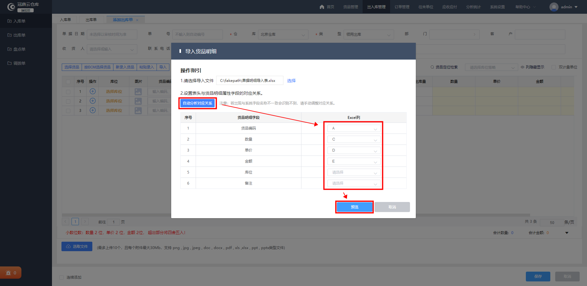The height and width of the screenshot is (286, 587).
Task: Click the 选取文件 upload button
Action: [x=77, y=246]
